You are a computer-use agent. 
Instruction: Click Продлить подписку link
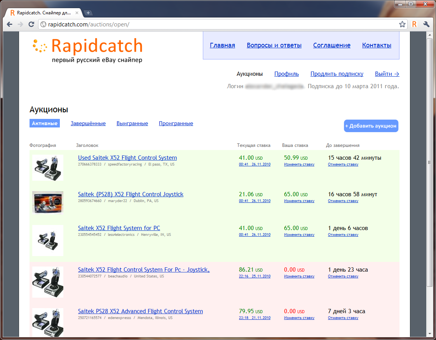pos(337,74)
